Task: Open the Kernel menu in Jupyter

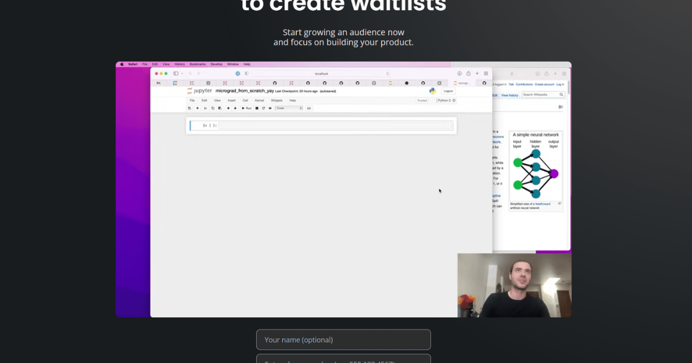Action: click(260, 100)
